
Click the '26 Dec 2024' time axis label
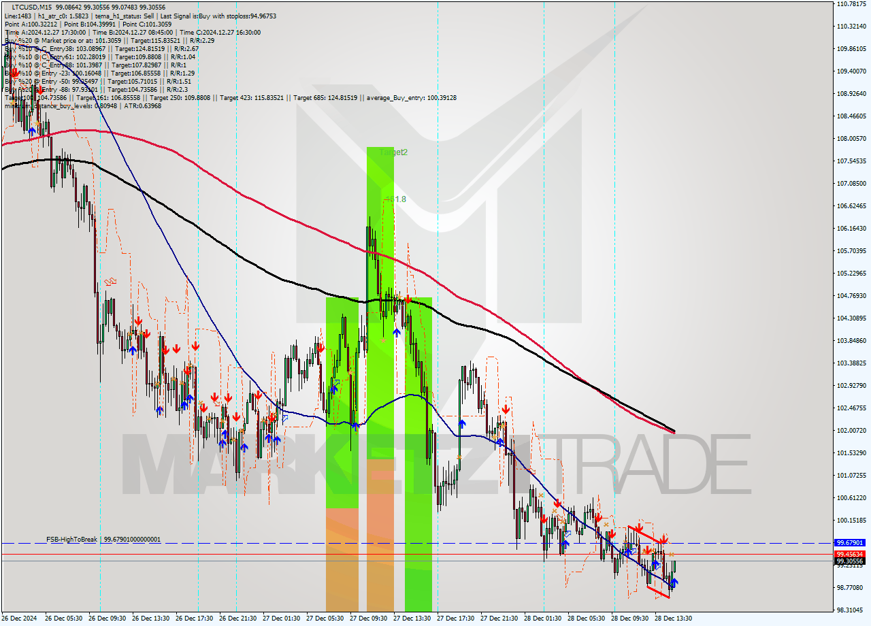(20, 619)
